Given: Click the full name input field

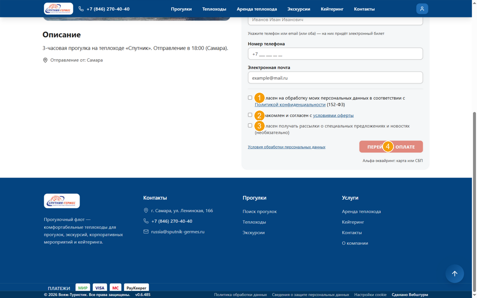Looking at the screenshot, I should click(335, 20).
